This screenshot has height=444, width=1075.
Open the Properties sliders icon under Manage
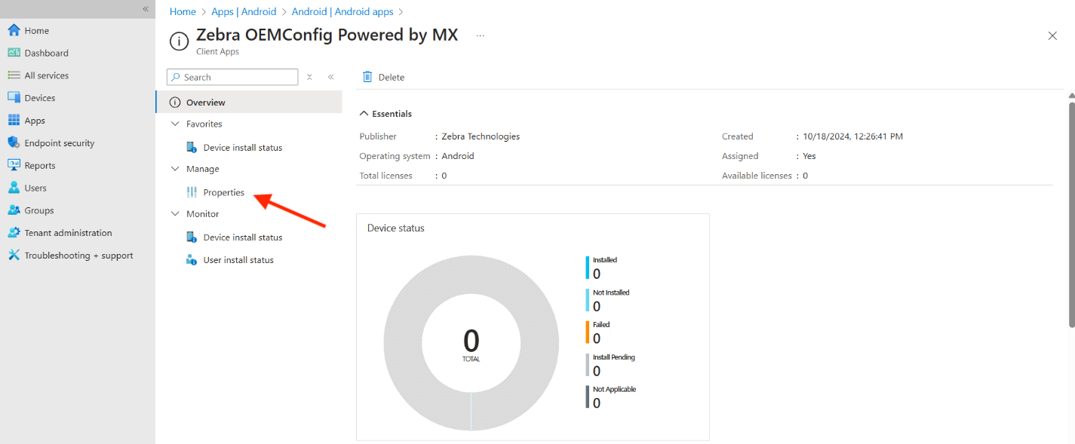coord(192,192)
